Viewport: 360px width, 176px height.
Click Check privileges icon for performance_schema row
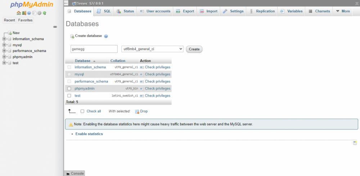coord(142,81)
